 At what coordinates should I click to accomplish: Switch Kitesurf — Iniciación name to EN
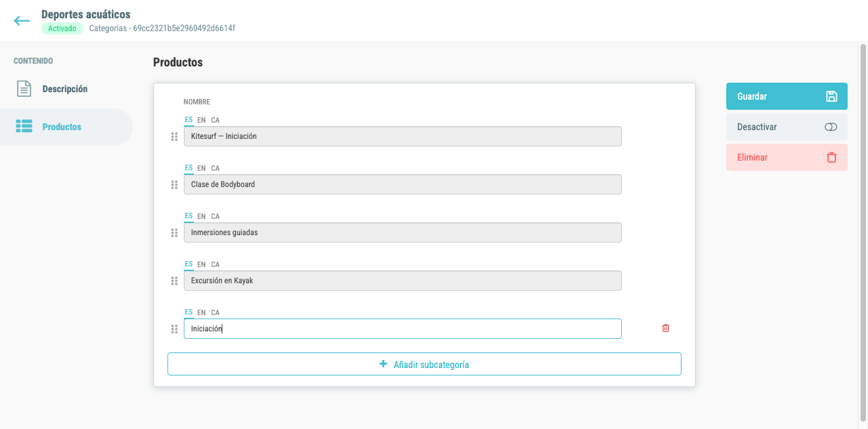(201, 120)
